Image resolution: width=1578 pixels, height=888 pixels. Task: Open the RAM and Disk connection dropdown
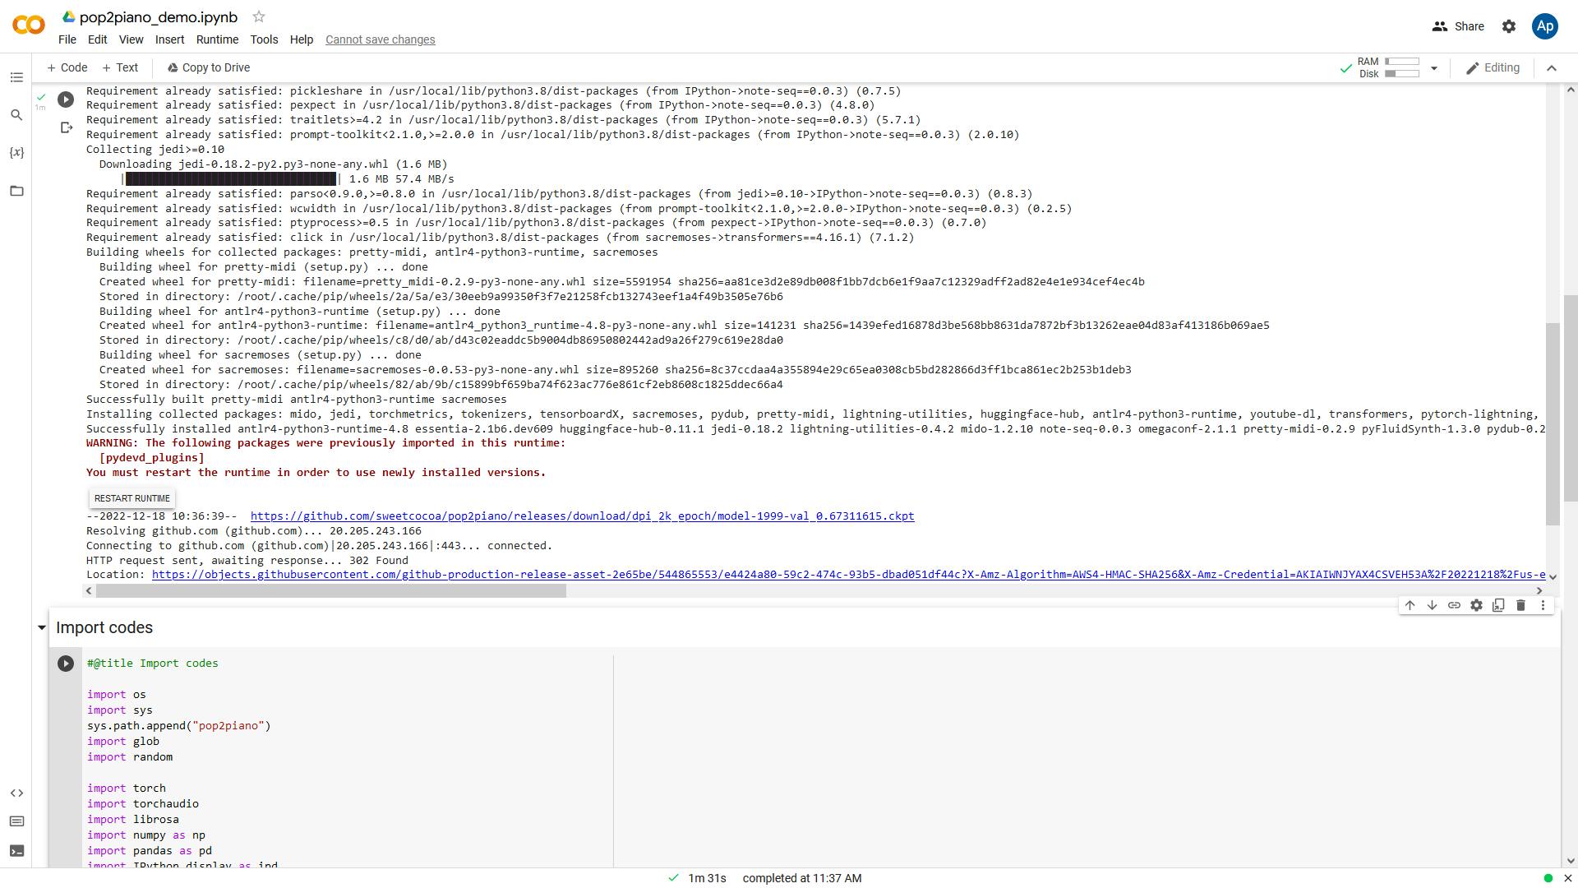(1434, 68)
